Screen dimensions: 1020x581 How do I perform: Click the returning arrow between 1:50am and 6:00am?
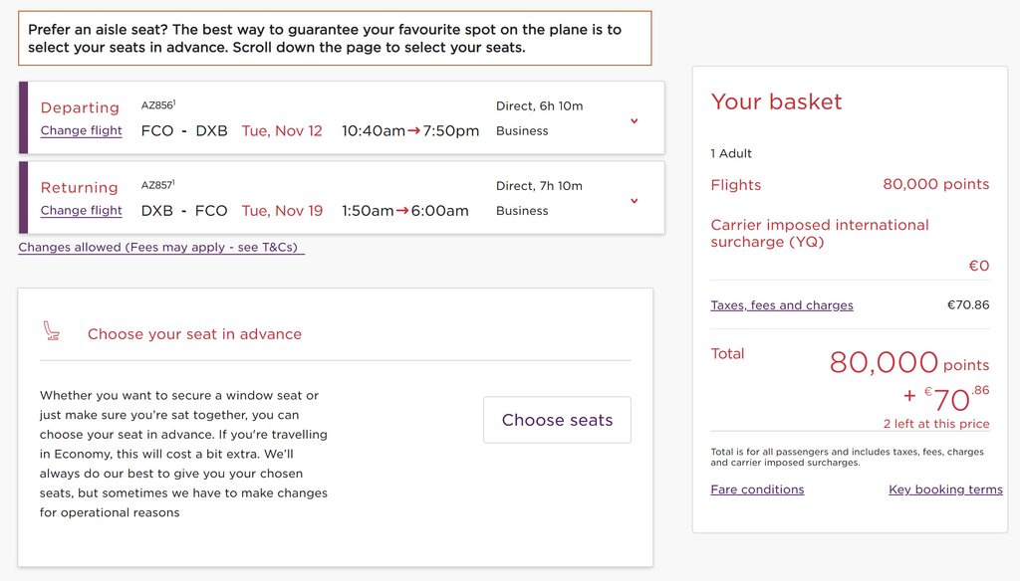(402, 211)
